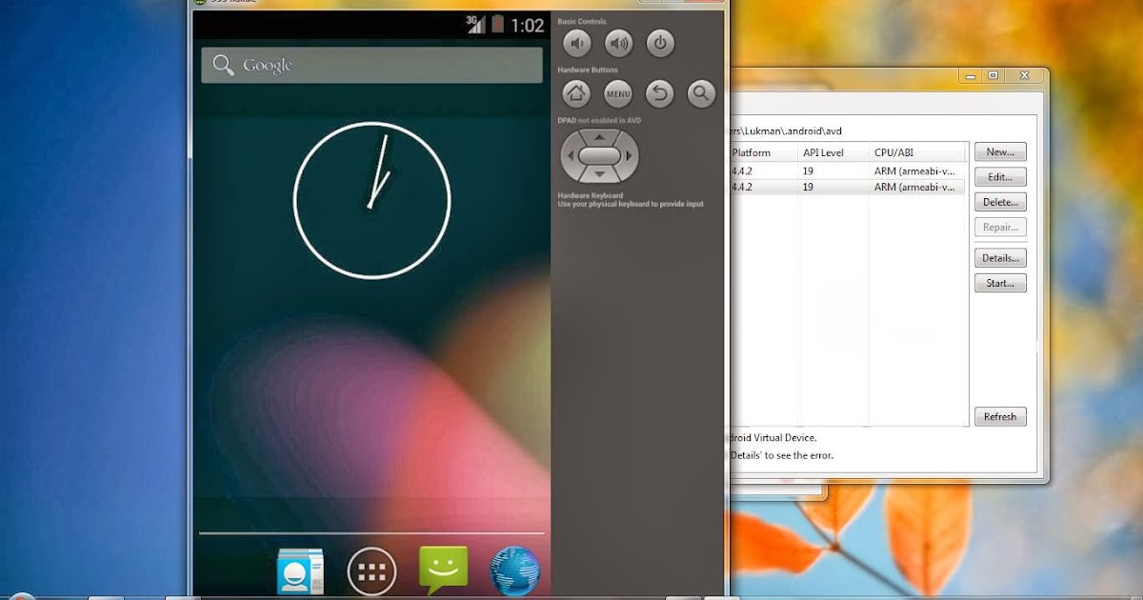This screenshot has height=600, width=1143.
Task: Click the DPAD center button
Action: click(x=599, y=155)
